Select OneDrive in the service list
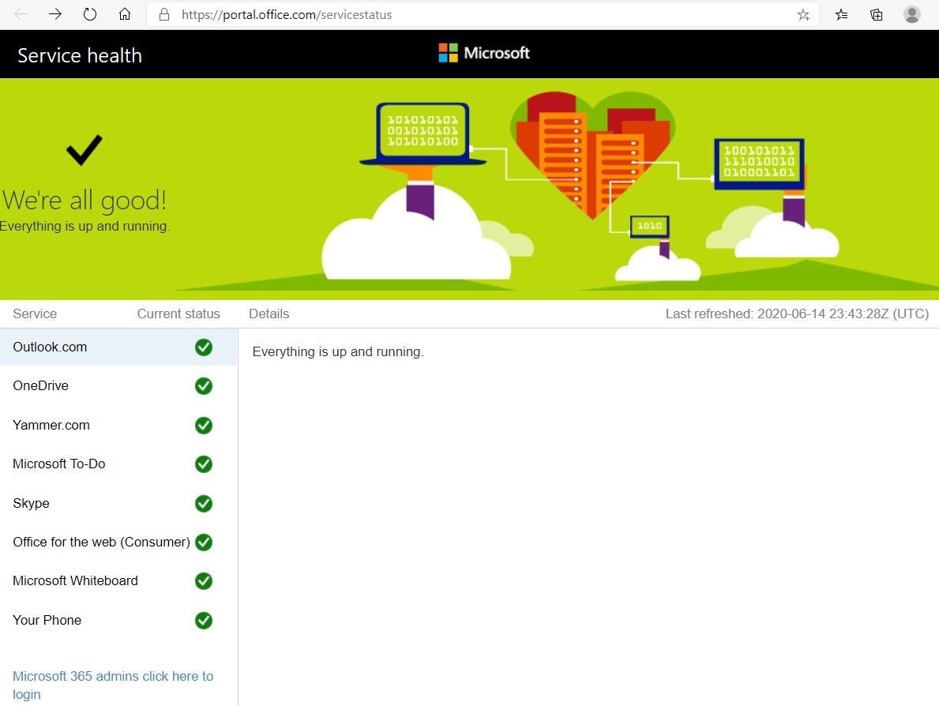Screen dimensions: 939x706 tap(40, 386)
